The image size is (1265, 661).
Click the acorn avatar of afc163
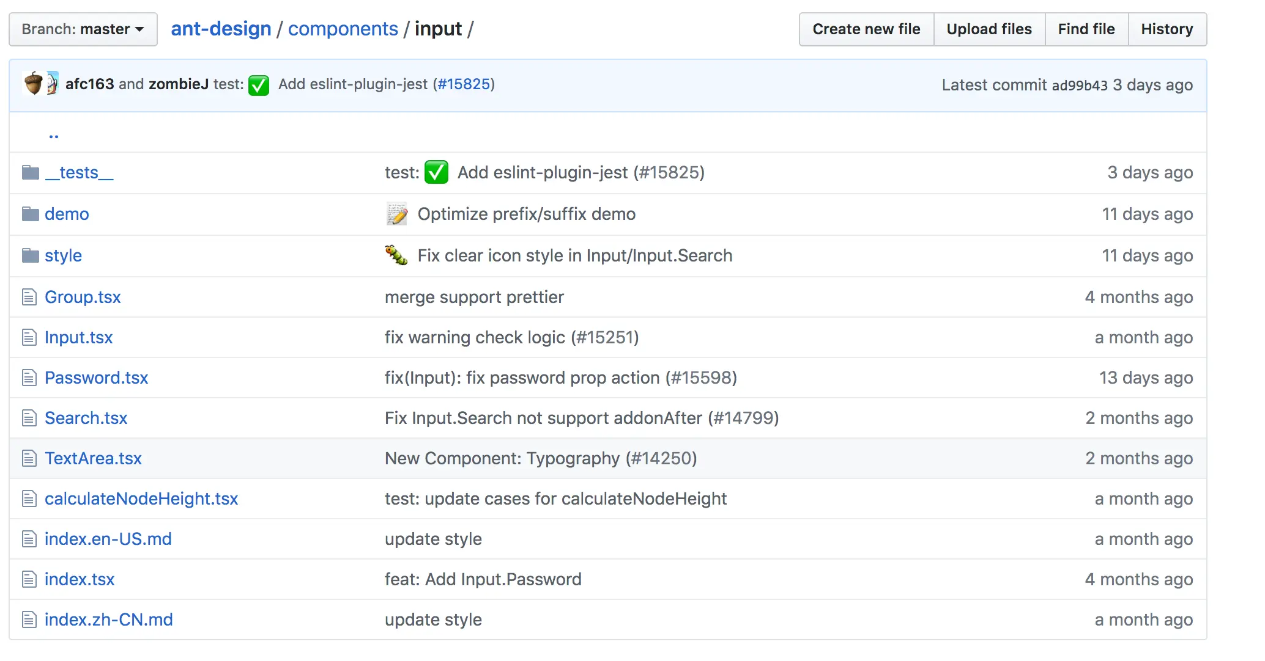click(x=33, y=84)
